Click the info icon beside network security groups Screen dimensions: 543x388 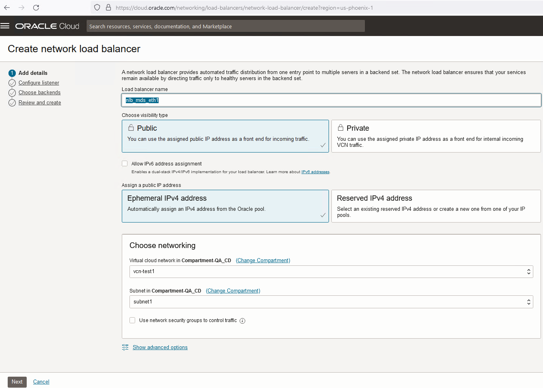pyautogui.click(x=242, y=321)
